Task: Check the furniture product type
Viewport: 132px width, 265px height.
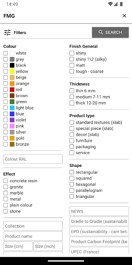Action: coord(72,140)
